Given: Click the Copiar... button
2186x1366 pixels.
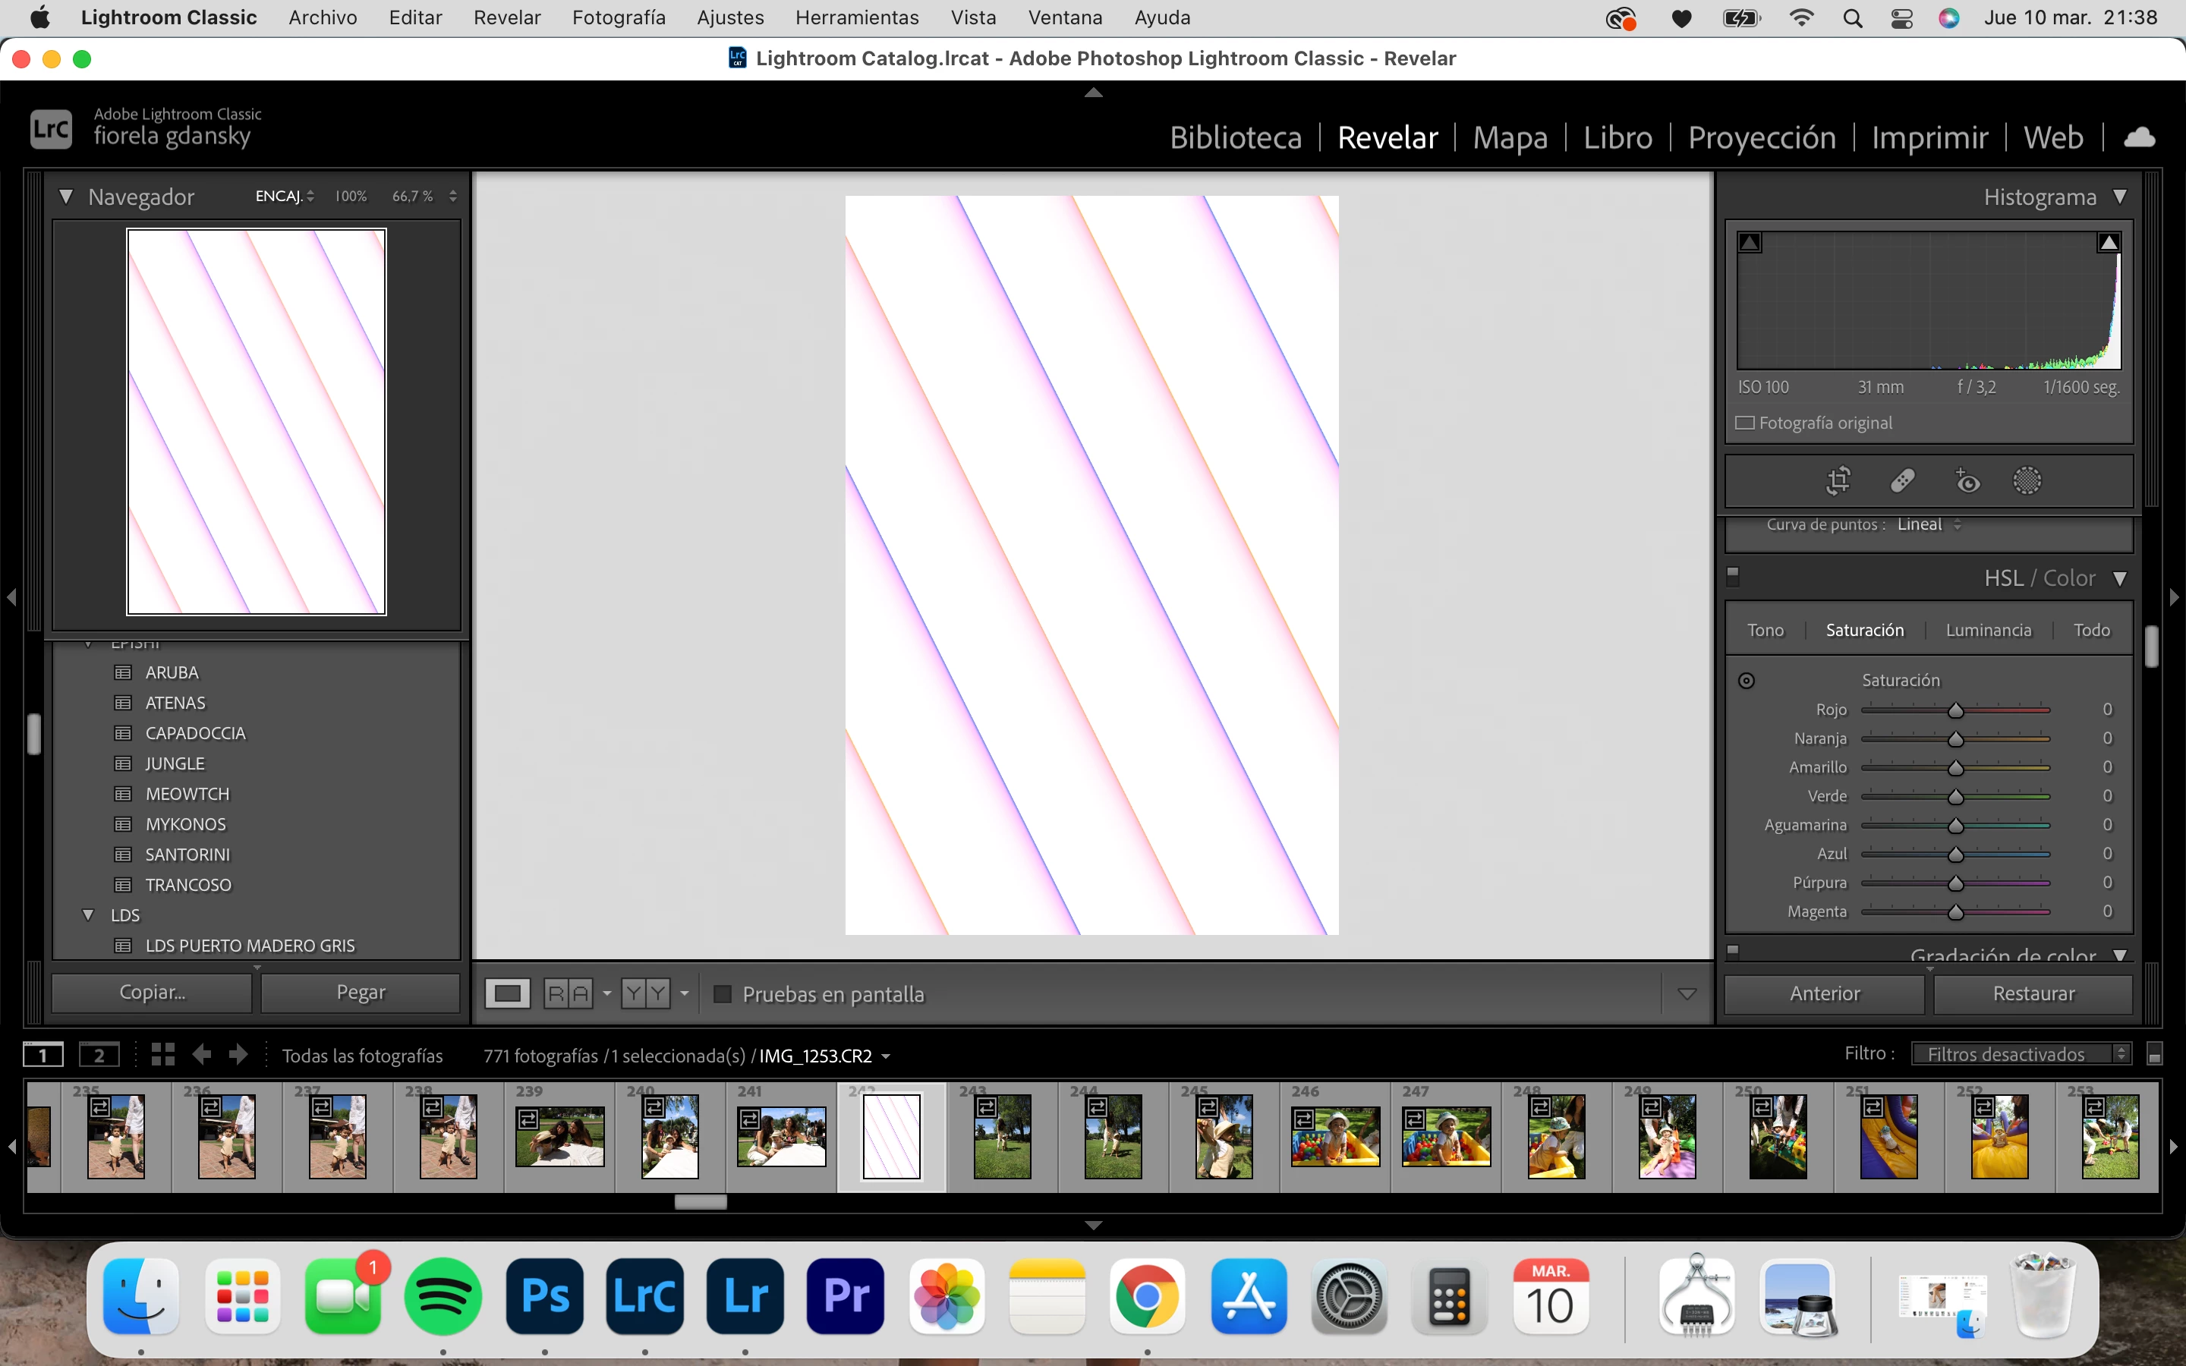Looking at the screenshot, I should pos(152,992).
